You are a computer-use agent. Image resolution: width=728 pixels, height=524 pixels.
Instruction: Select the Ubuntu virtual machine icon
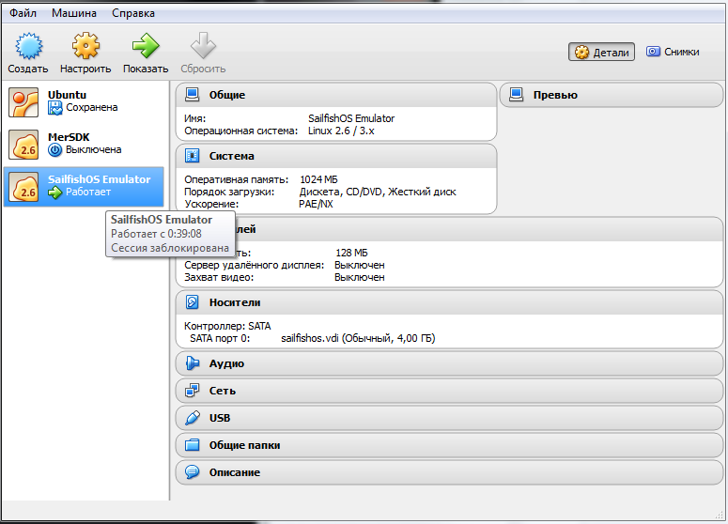tap(23, 102)
